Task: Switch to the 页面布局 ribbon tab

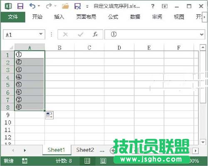Action: coord(86,17)
